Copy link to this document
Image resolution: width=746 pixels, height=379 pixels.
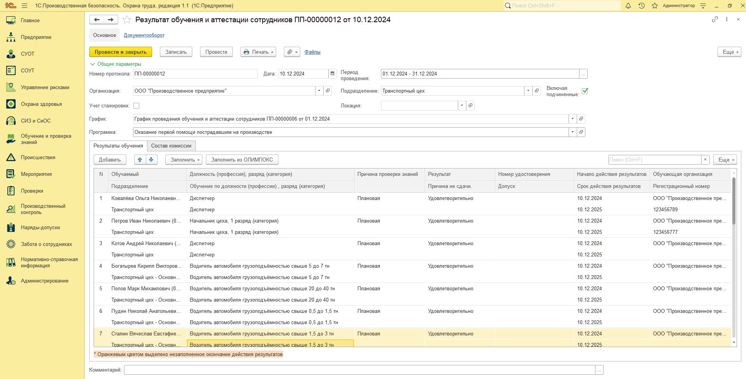[x=715, y=19]
